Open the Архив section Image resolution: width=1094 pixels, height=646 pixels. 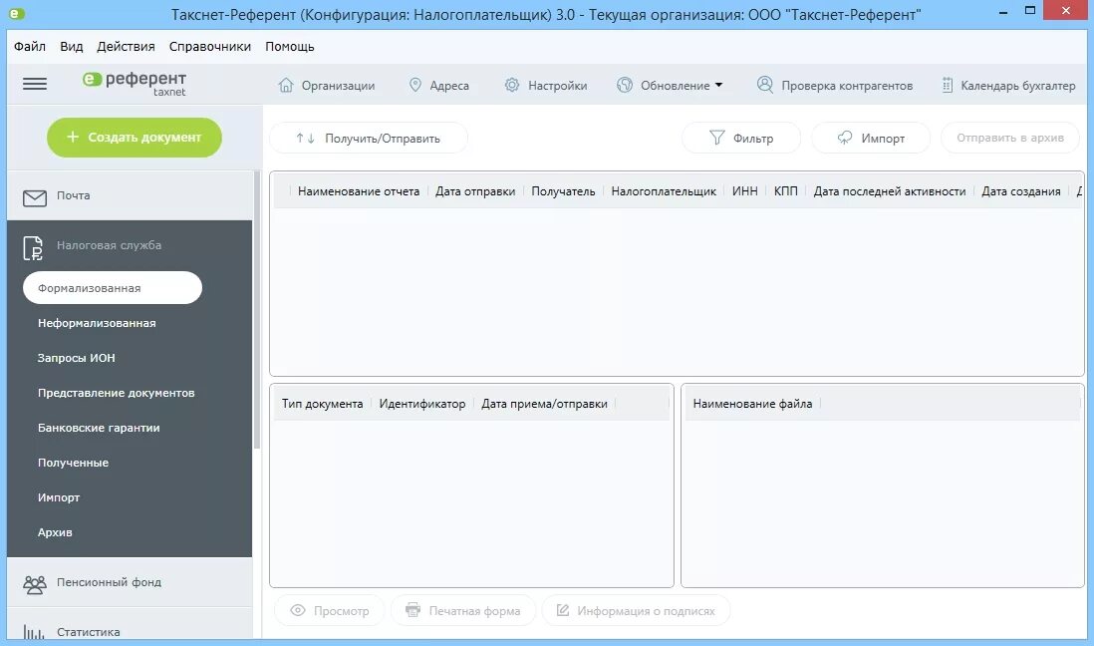(x=55, y=533)
